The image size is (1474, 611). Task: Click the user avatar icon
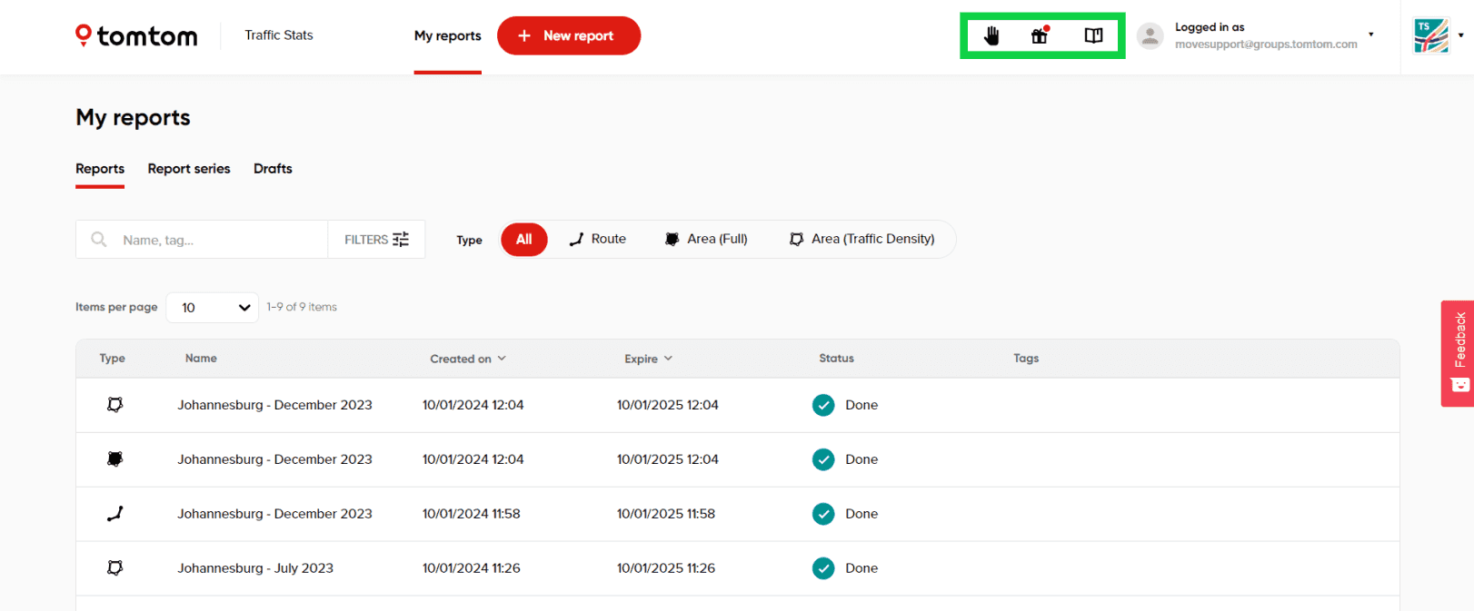pyautogui.click(x=1150, y=35)
